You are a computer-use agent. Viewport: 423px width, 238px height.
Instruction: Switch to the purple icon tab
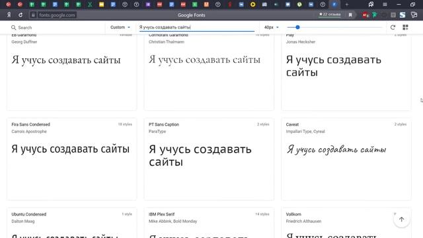coord(148,5)
